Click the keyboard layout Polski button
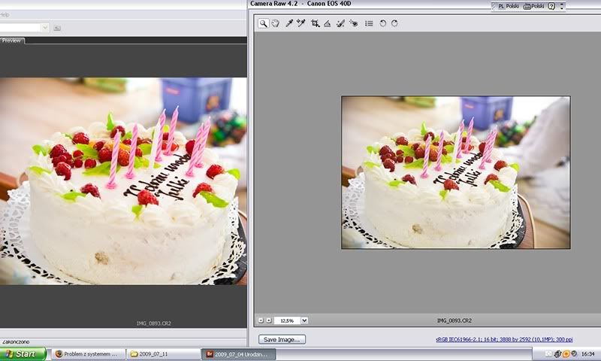This screenshot has height=361, width=601. 534,6
